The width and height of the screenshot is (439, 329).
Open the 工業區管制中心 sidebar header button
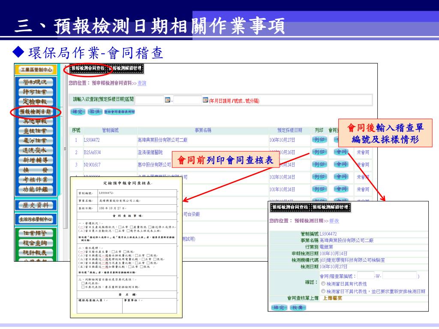pyautogui.click(x=36, y=70)
